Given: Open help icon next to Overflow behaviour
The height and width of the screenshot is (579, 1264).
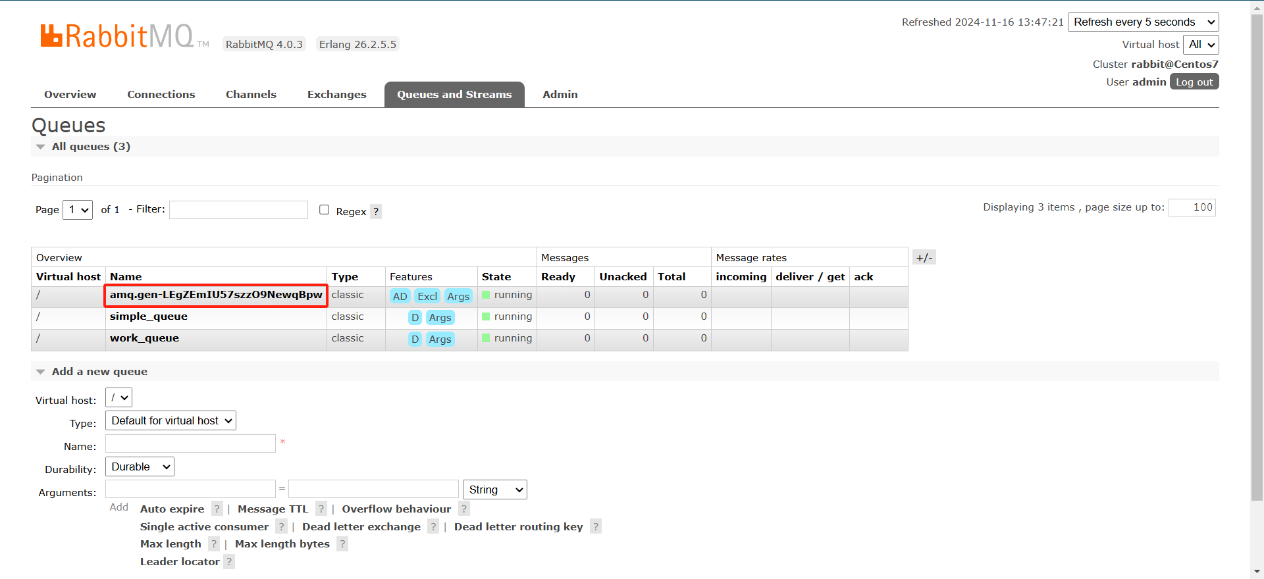Looking at the screenshot, I should 464,509.
